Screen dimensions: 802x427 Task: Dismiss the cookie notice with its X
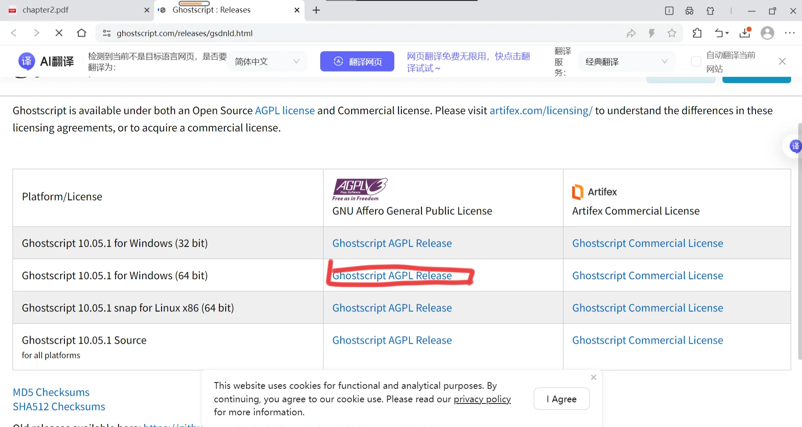[594, 377]
